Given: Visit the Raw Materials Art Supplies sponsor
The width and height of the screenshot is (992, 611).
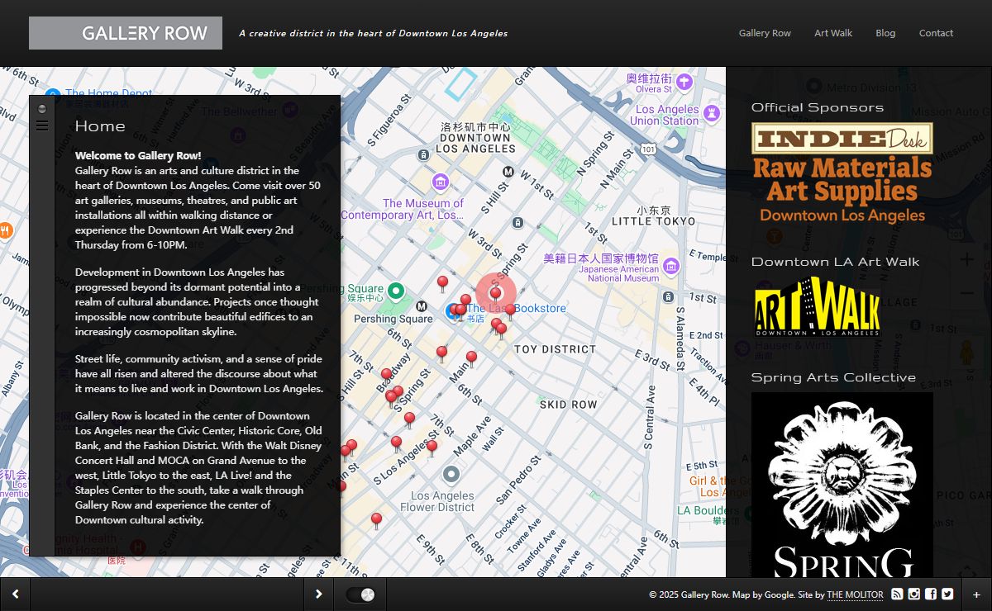Looking at the screenshot, I should 842,191.
